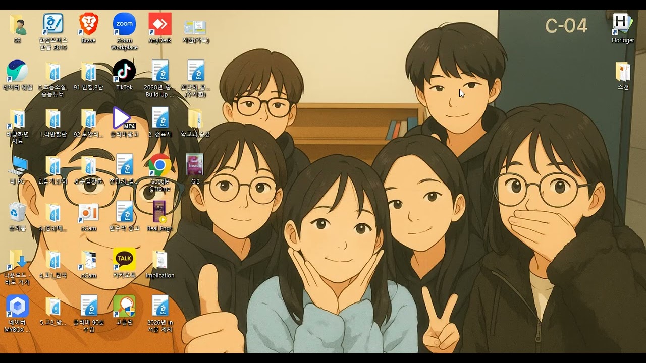The width and height of the screenshot is (646, 363).
Task: Open the TikTok shortcut
Action: (x=124, y=75)
